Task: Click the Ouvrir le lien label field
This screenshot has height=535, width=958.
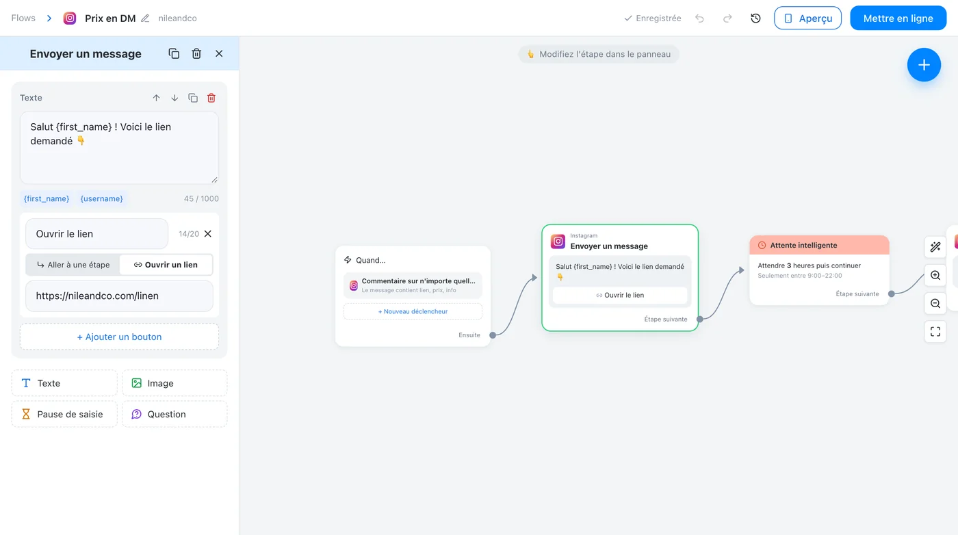Action: click(x=97, y=234)
